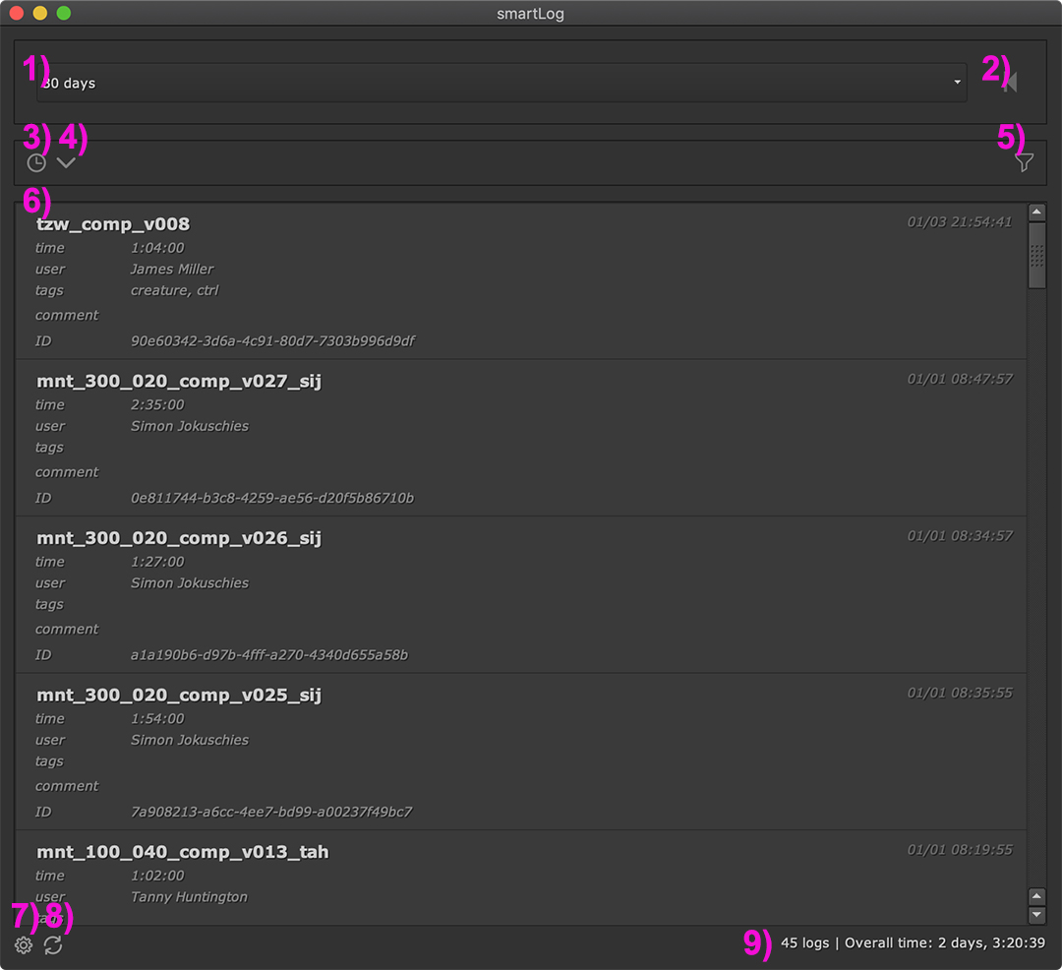1062x970 pixels.
Task: Click the scrollbar down arrow at bottom
Action: coord(1036,915)
